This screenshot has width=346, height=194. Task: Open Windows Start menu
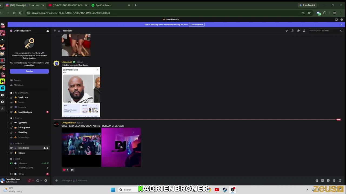pyautogui.click(x=113, y=190)
